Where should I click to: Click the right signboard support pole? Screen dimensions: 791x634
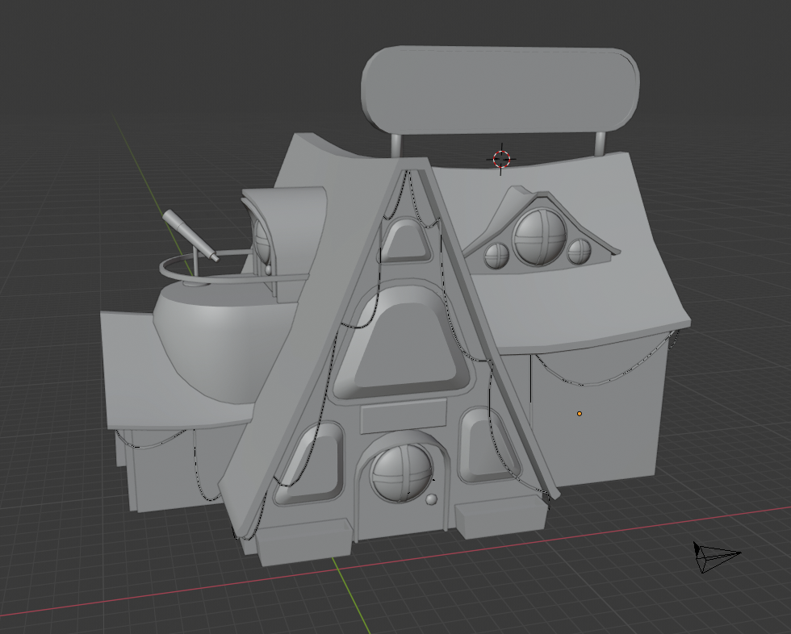pyautogui.click(x=601, y=143)
